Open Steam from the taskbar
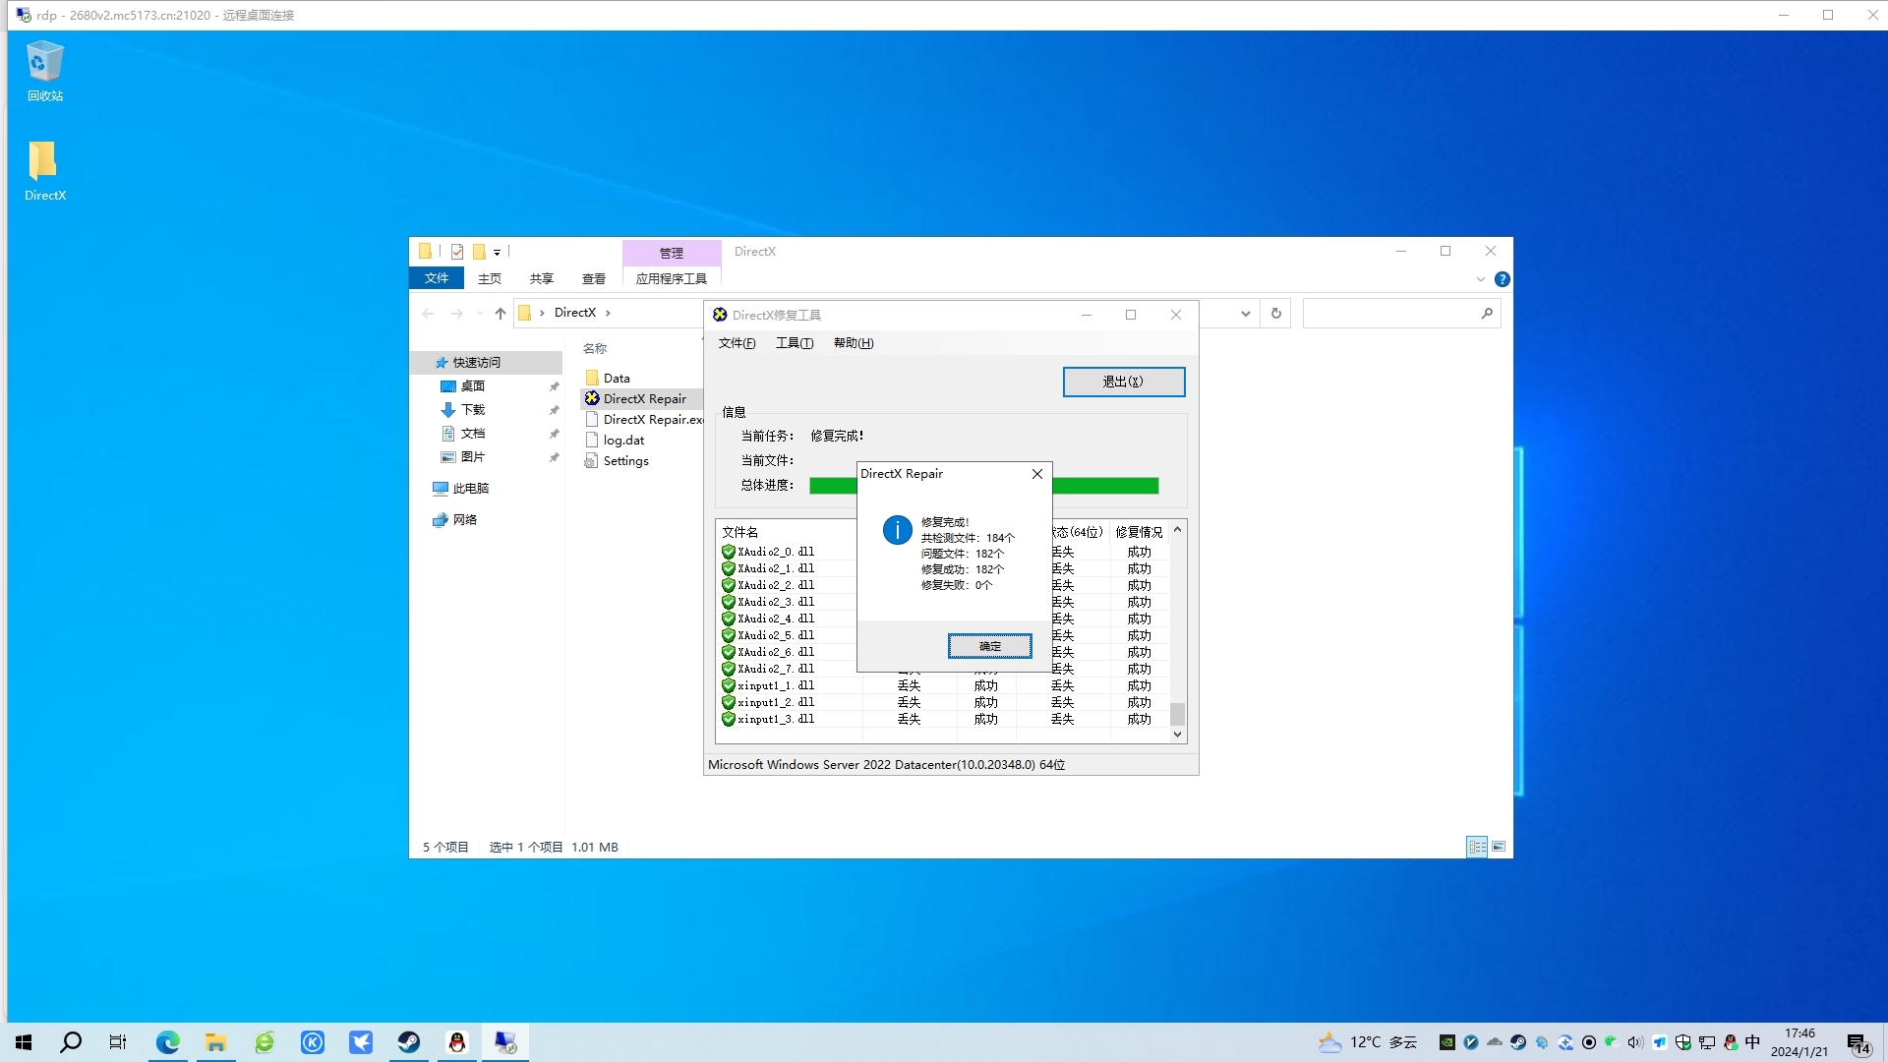The image size is (1888, 1062). point(409,1042)
